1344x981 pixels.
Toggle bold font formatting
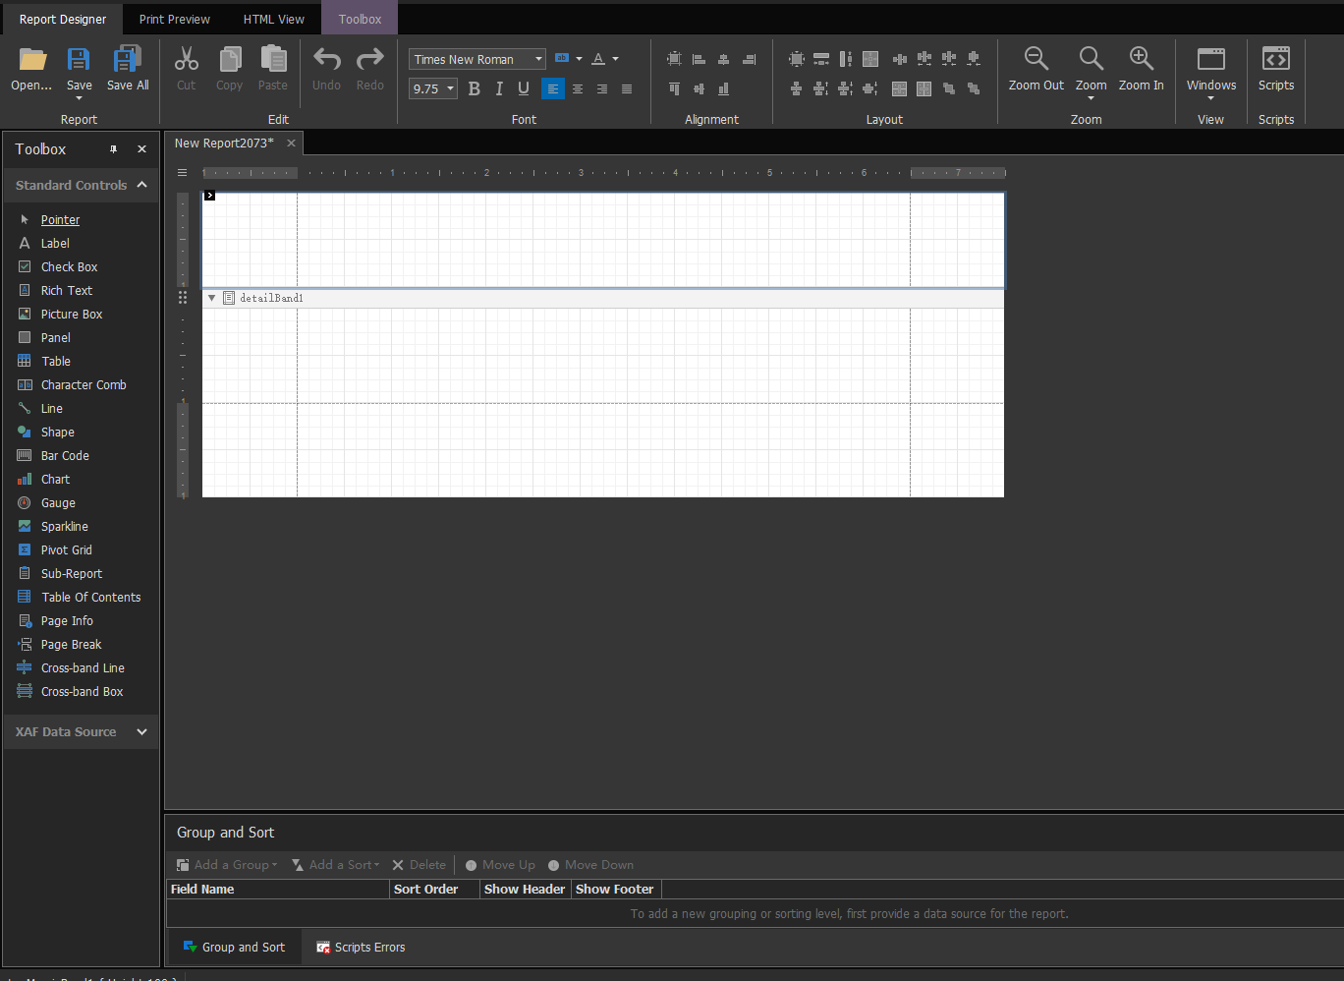(475, 88)
